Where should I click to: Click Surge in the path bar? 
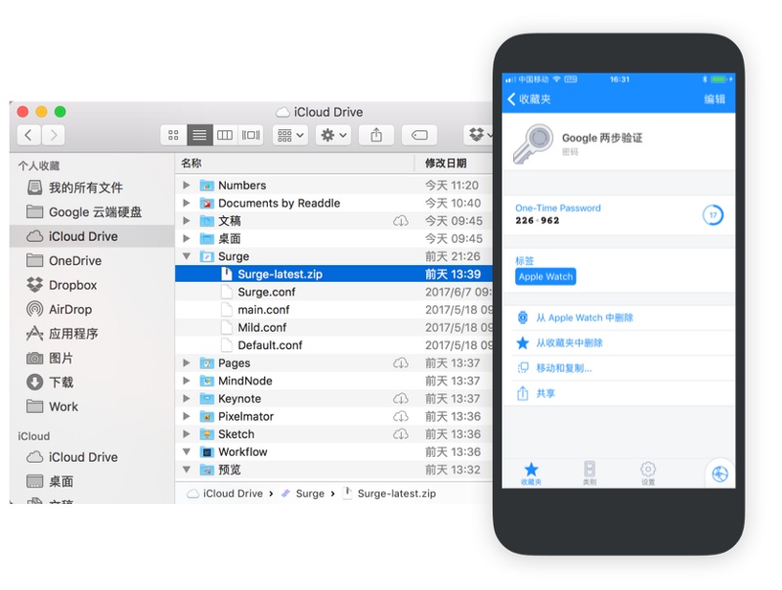coord(303,494)
